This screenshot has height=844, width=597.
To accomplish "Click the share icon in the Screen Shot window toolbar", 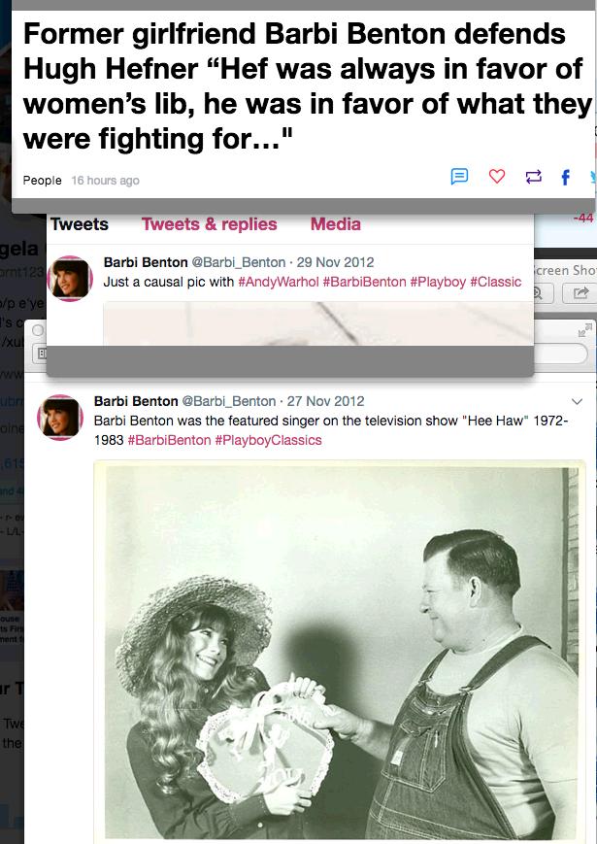I will click(581, 292).
